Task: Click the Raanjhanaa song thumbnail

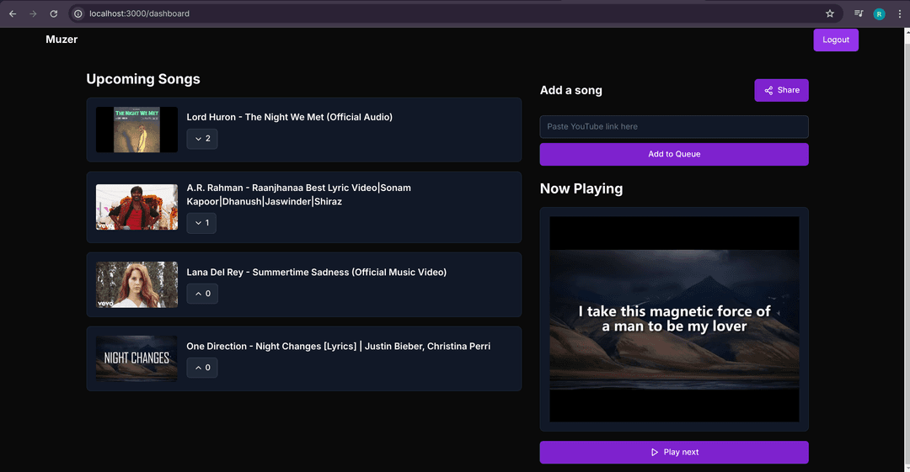Action: [136, 207]
